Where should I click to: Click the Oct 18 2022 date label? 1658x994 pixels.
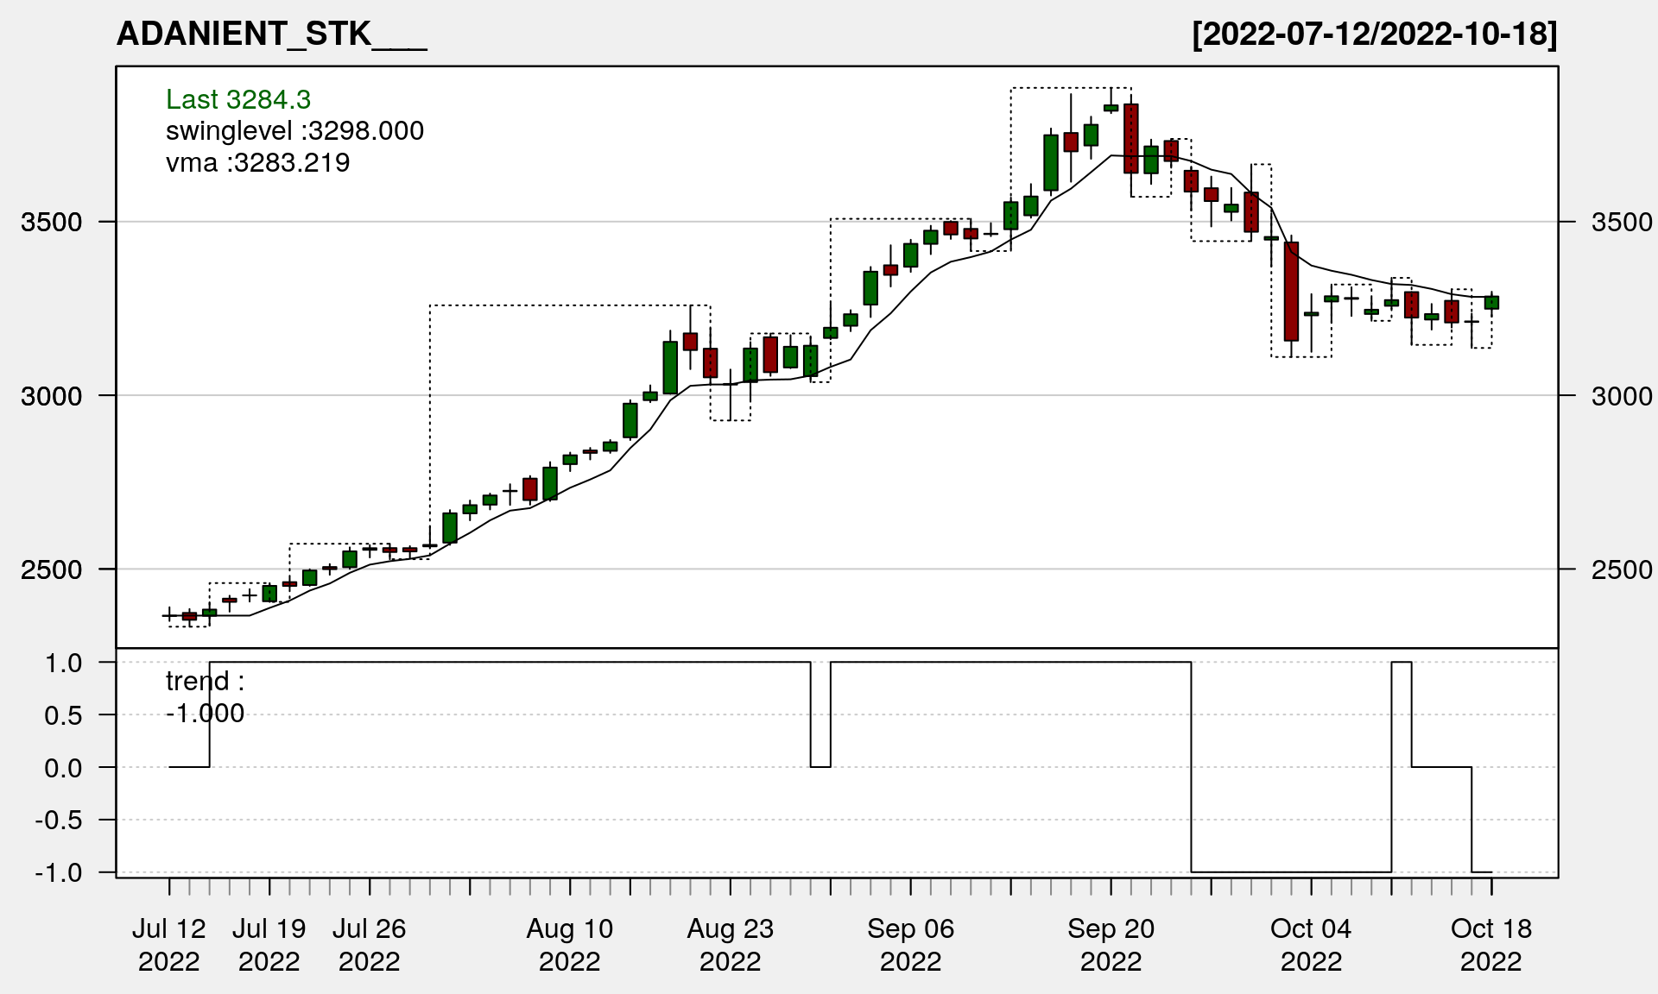tap(1491, 945)
